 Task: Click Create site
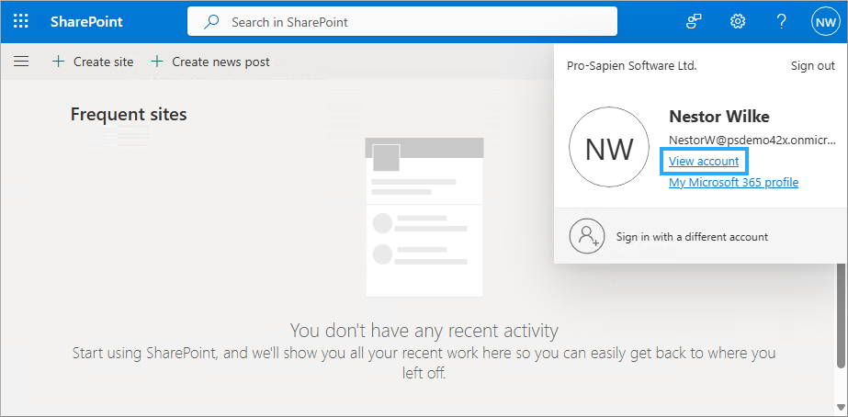[93, 62]
